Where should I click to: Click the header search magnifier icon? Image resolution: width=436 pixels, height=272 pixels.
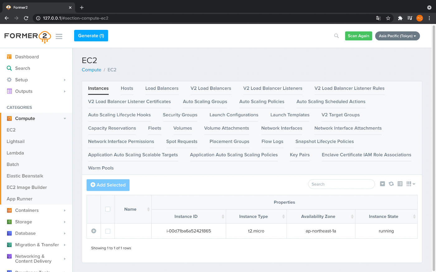click(x=336, y=36)
